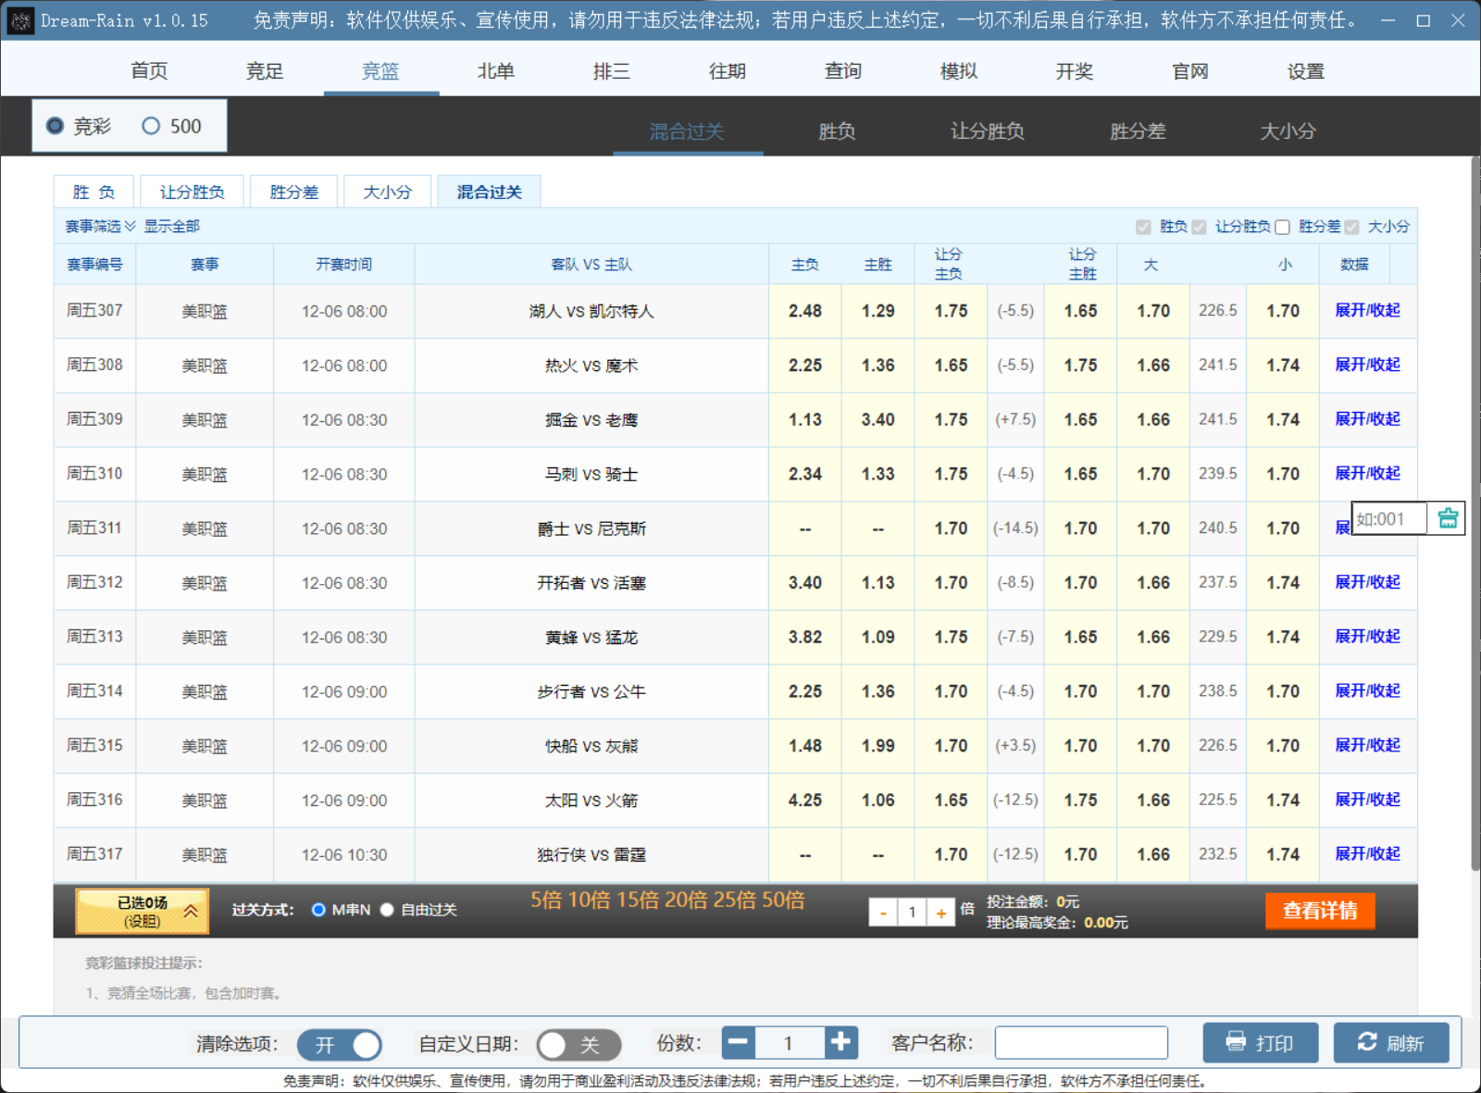Enable the 胜分差 checkbox filter
This screenshot has width=1481, height=1093.
tap(1282, 227)
